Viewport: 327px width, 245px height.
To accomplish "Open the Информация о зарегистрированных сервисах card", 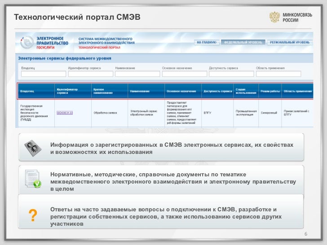I will point(161,147).
